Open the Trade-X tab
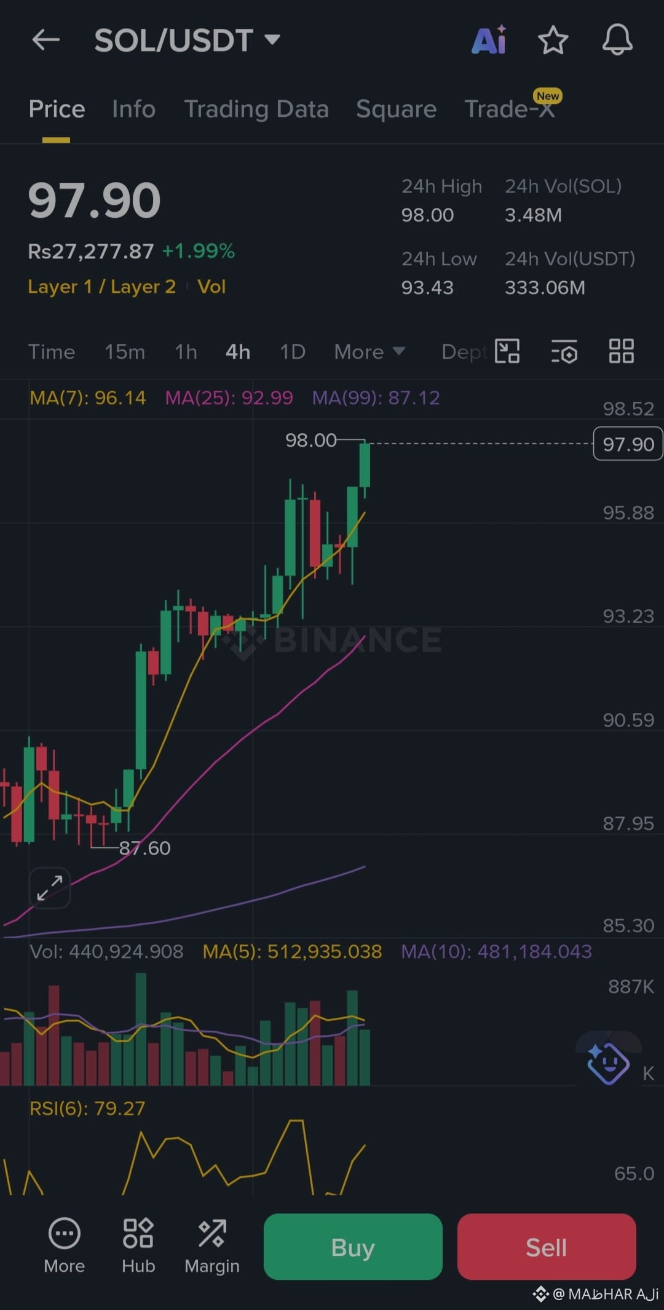The image size is (664, 1310). click(510, 109)
